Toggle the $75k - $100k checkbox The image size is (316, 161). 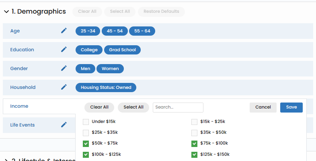tap(195, 143)
